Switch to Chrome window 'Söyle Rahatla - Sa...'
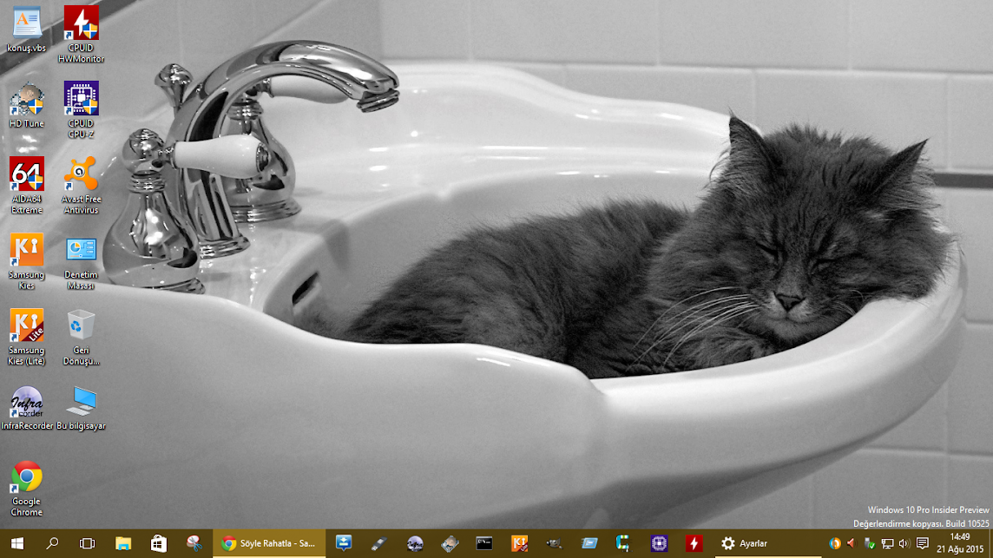This screenshot has width=993, height=558. point(269,543)
